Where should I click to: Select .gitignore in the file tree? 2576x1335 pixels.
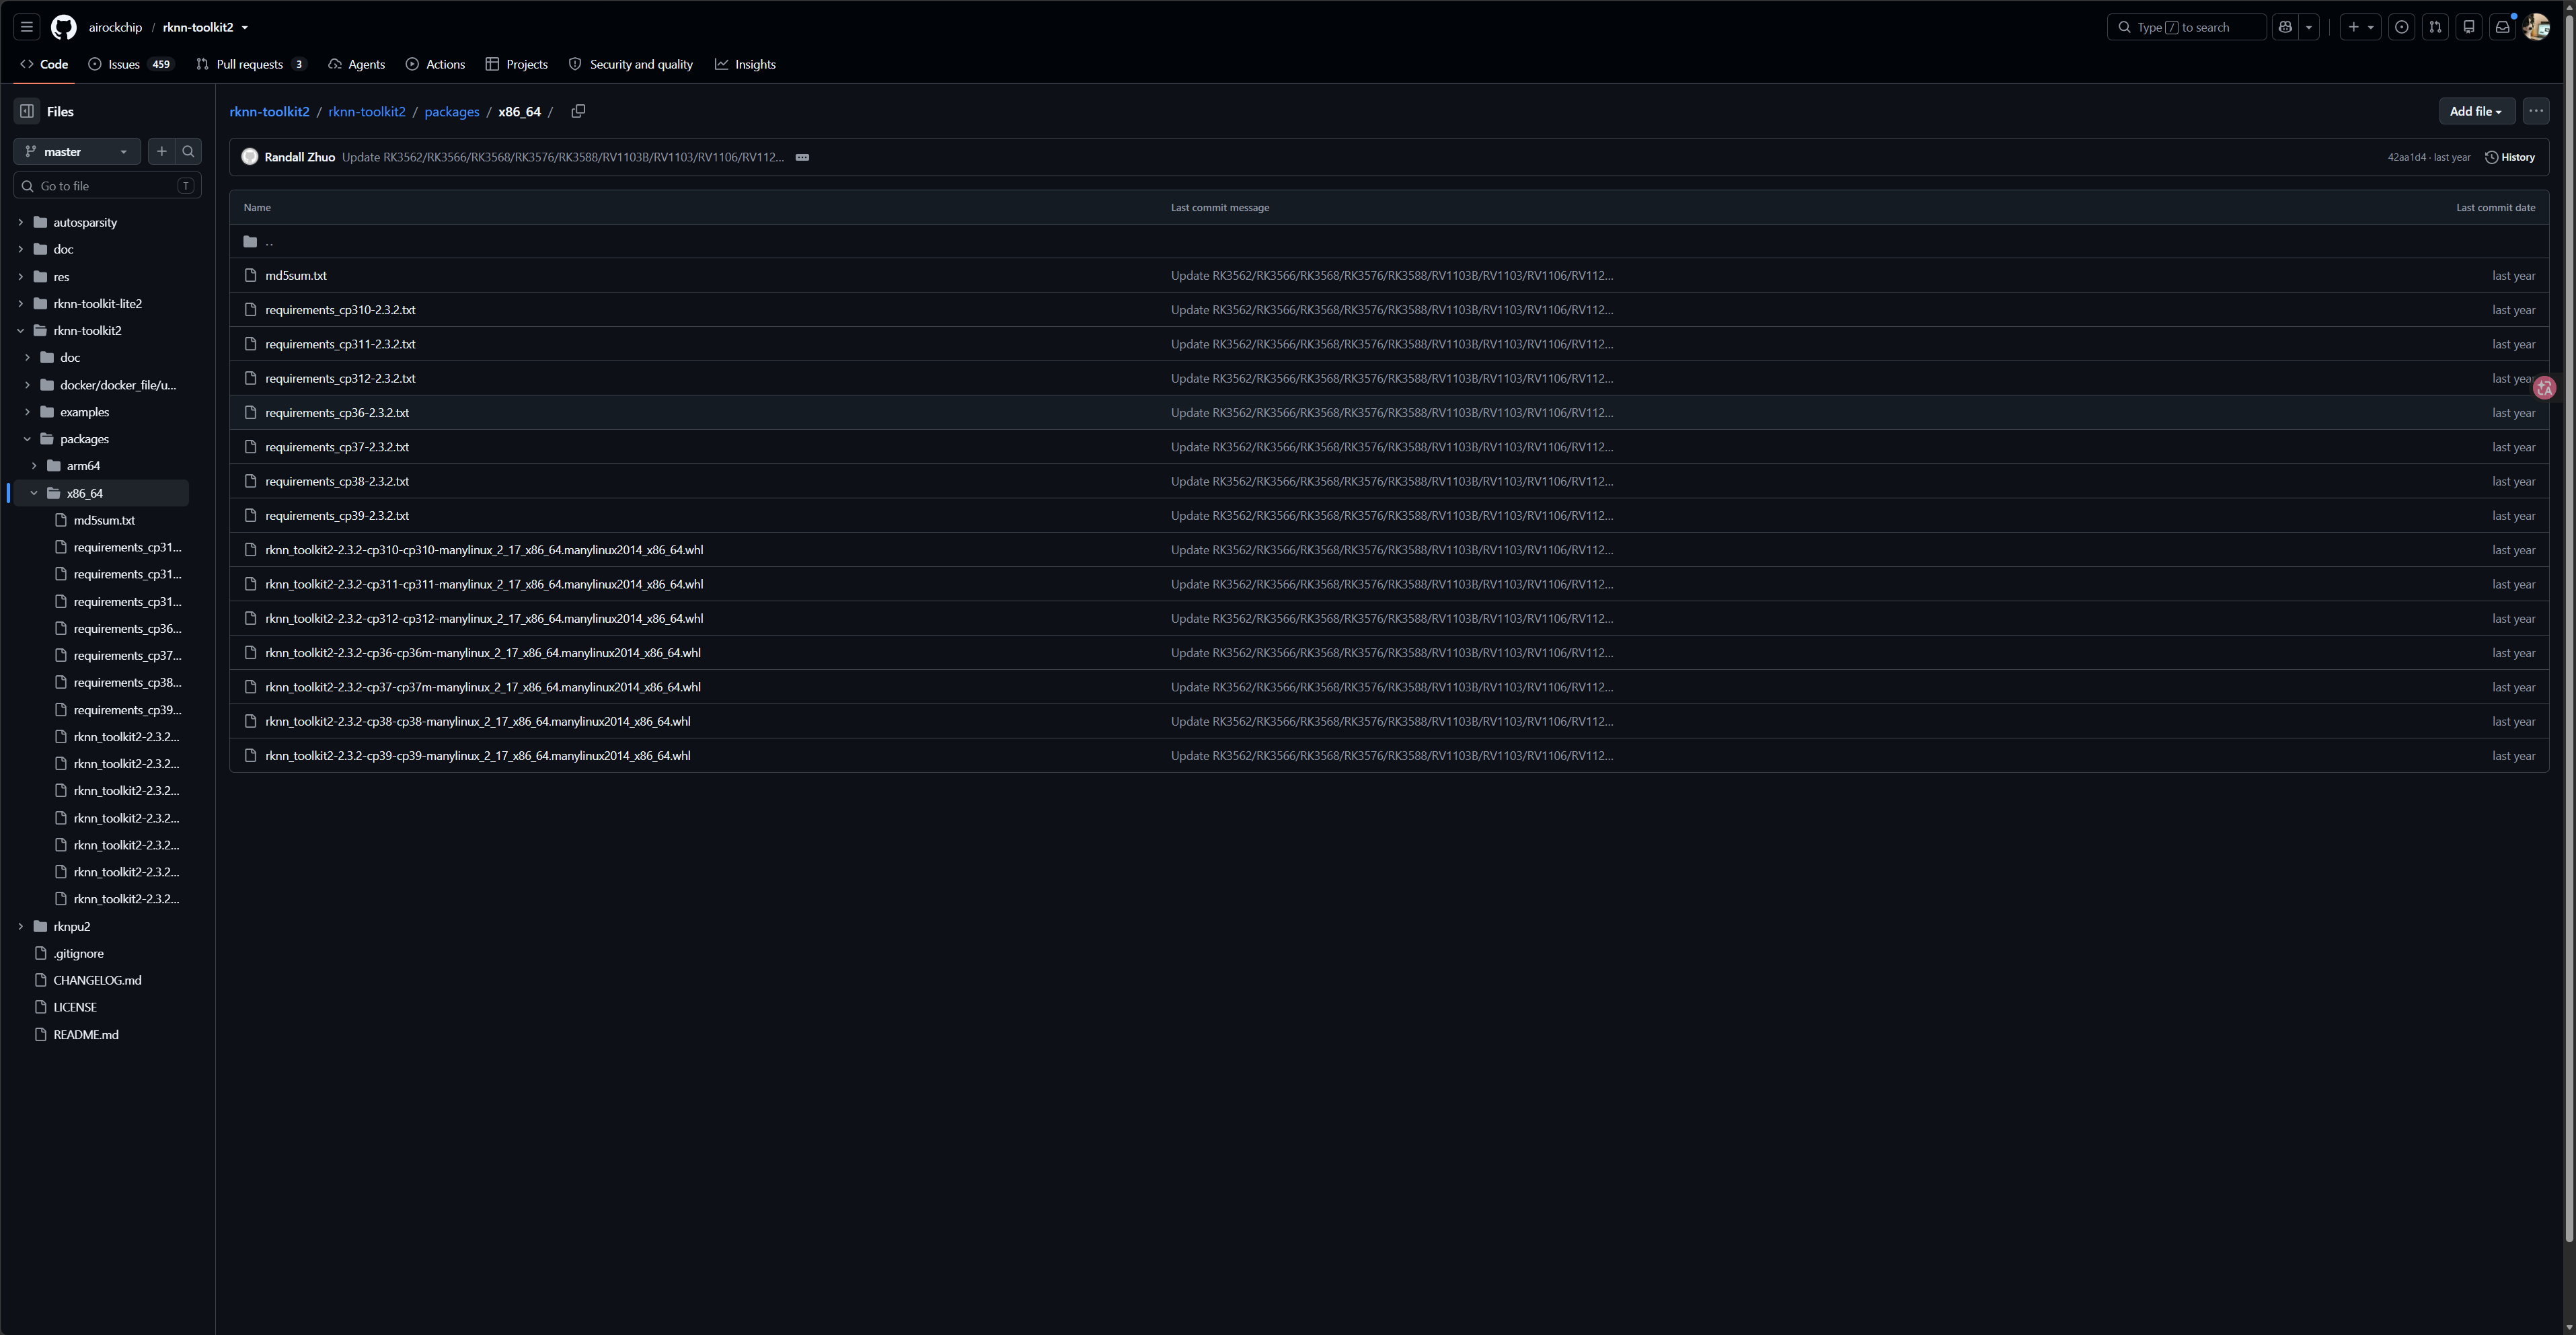[x=78, y=953]
